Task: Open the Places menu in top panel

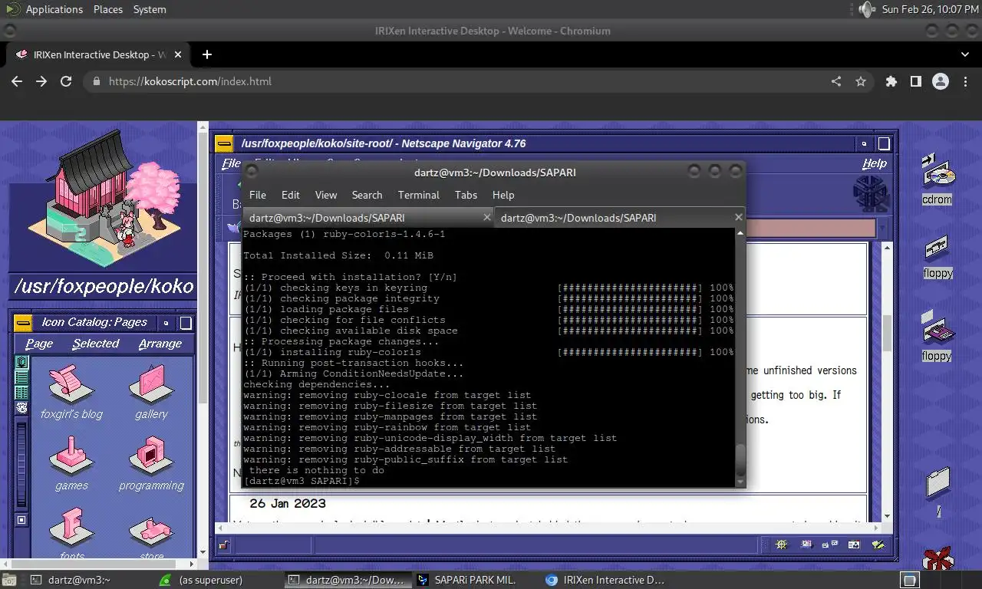Action: click(x=107, y=9)
